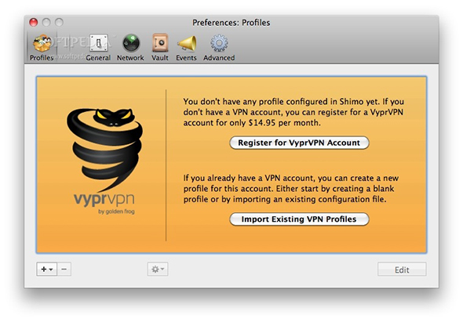This screenshot has height=322, width=463.
Task: Open the Network preferences pane
Action: [130, 47]
